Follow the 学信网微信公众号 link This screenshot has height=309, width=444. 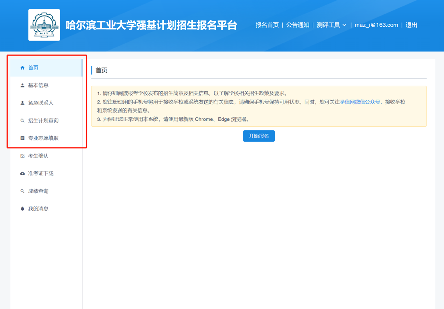tap(360, 102)
